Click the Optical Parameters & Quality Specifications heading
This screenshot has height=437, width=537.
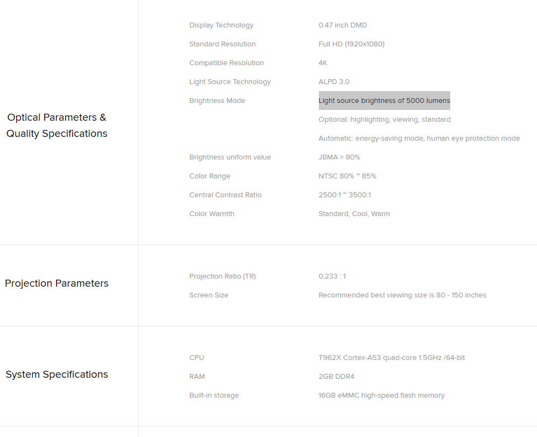click(57, 126)
